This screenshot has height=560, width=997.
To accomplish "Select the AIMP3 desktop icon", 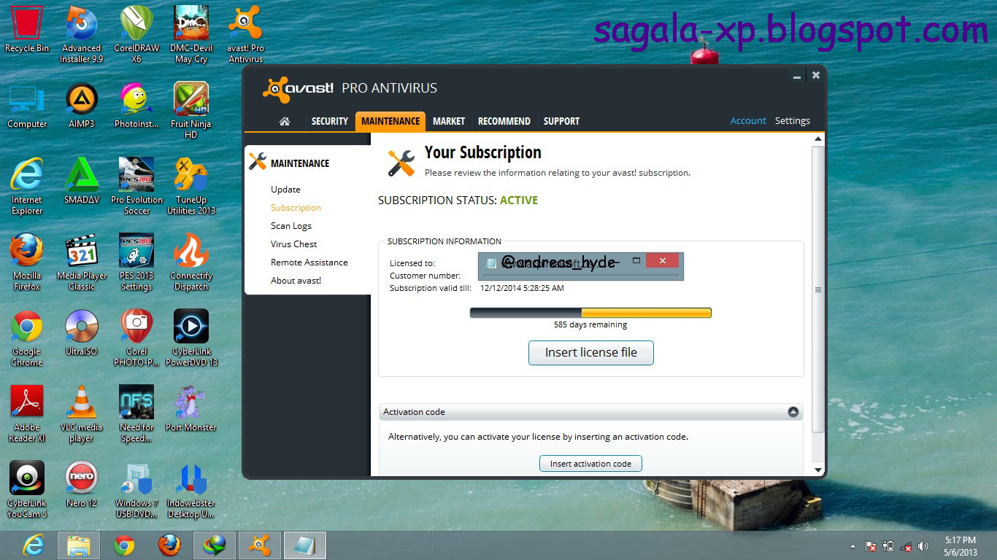I will click(82, 106).
